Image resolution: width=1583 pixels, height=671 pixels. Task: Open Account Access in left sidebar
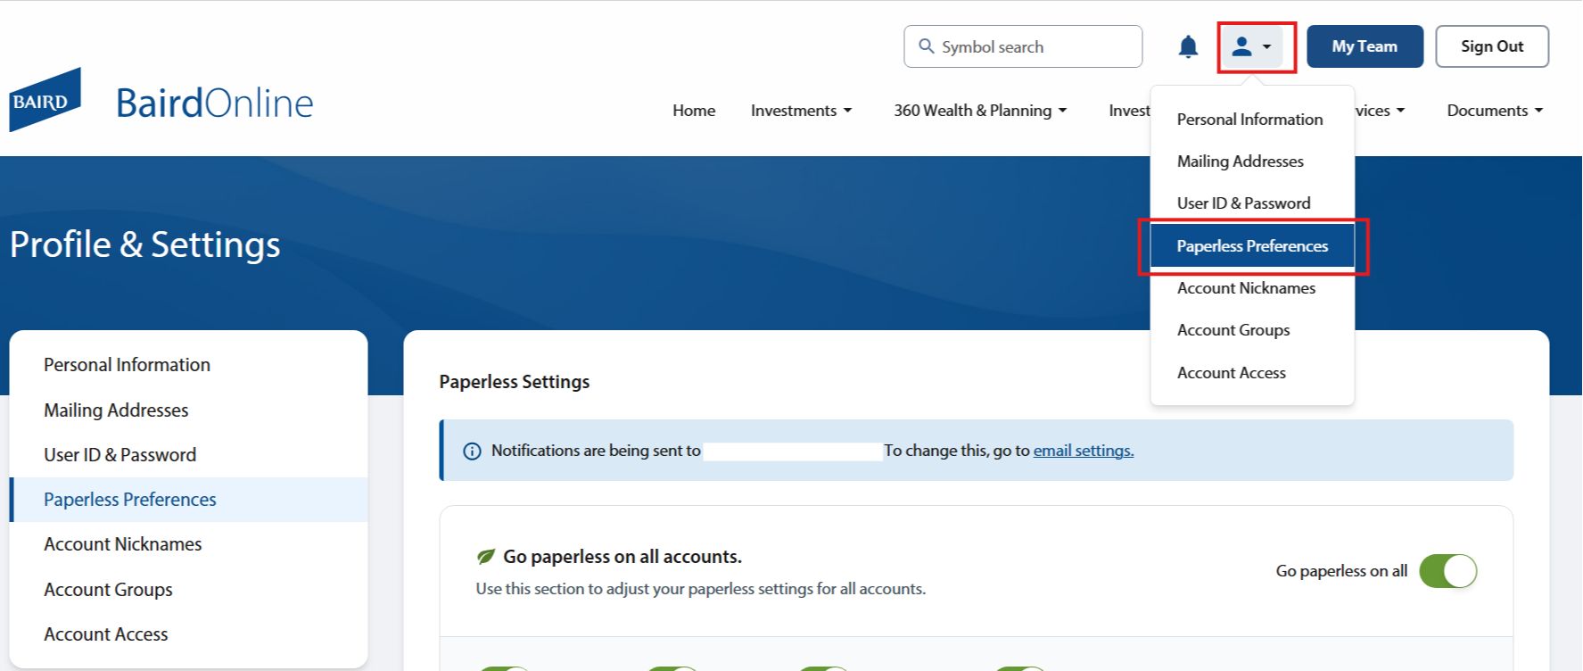pyautogui.click(x=188, y=634)
